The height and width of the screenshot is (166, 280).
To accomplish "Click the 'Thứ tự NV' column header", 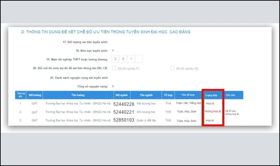I will point(20,95).
